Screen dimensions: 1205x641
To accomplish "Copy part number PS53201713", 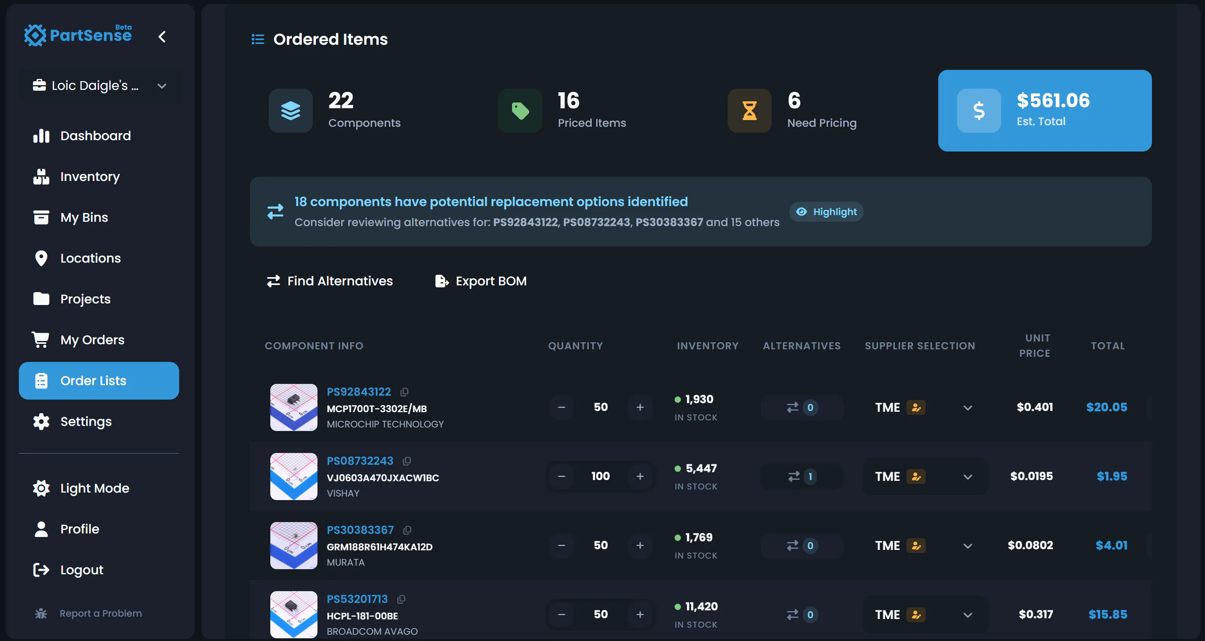I will 402,599.
